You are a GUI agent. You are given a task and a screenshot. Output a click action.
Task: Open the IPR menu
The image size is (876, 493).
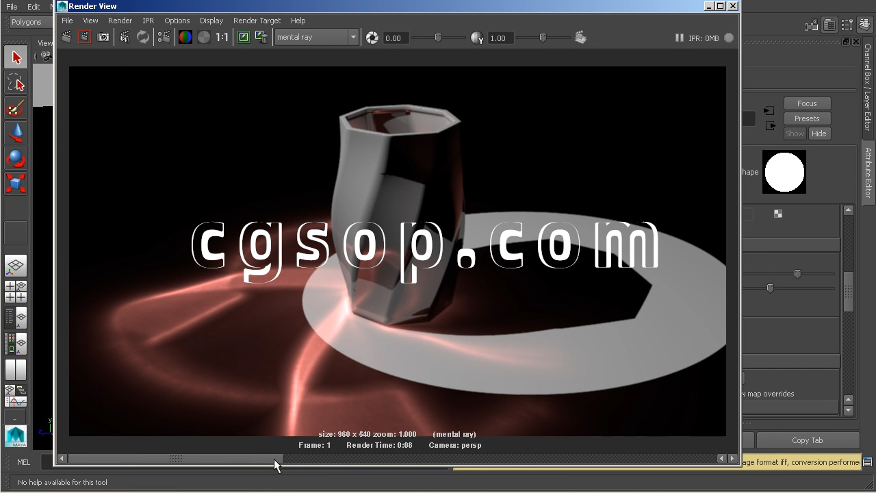click(x=148, y=21)
